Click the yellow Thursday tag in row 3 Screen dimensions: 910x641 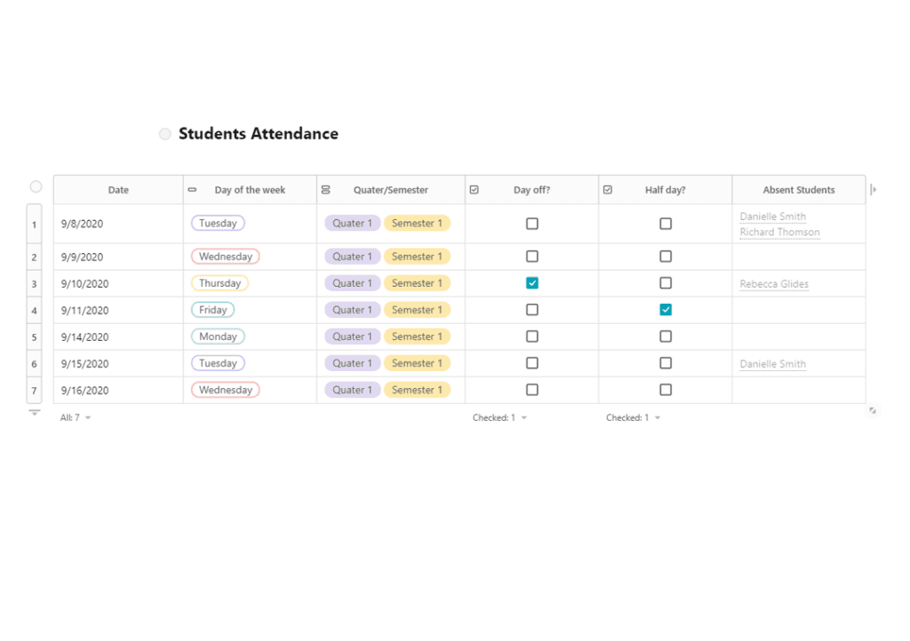[x=220, y=283]
